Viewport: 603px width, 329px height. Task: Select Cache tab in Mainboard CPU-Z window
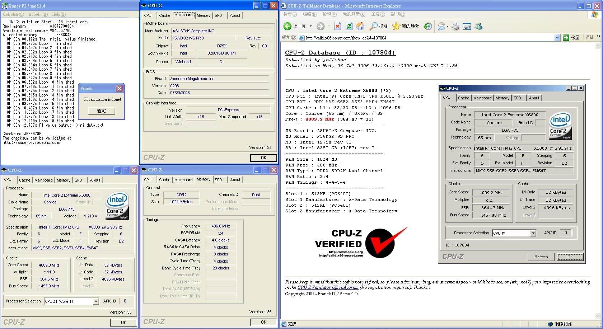point(164,15)
